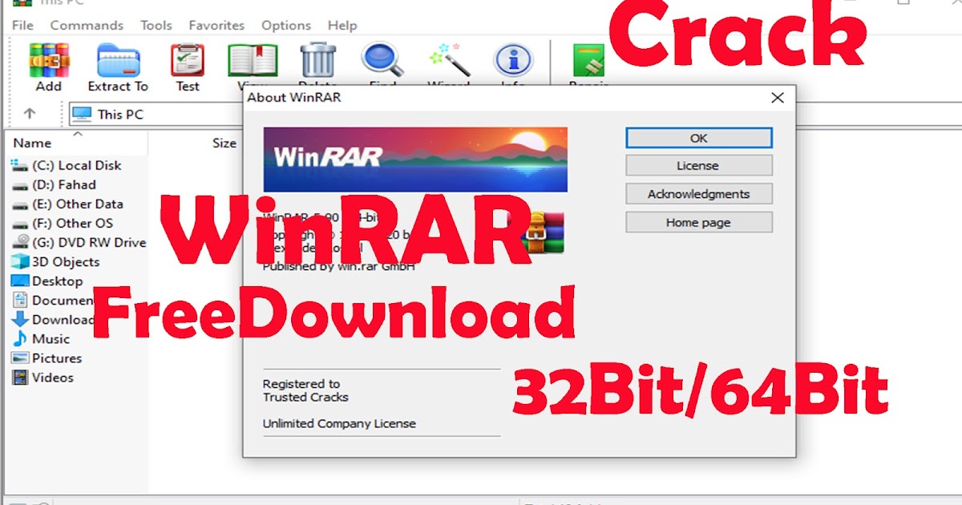Image resolution: width=962 pixels, height=505 pixels.
Task: Click the Videos film icon
Action: (19, 377)
